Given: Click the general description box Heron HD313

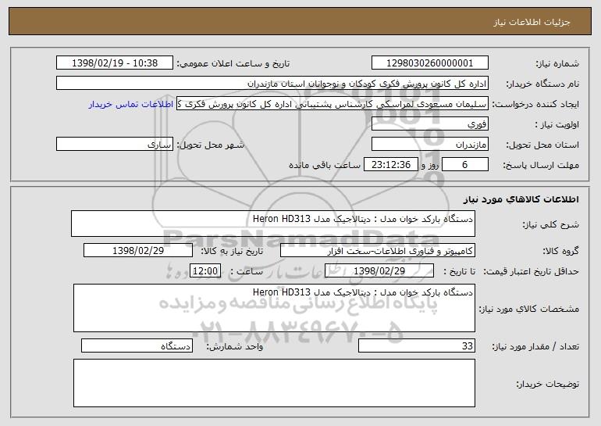Looking at the screenshot, I should tap(273, 224).
